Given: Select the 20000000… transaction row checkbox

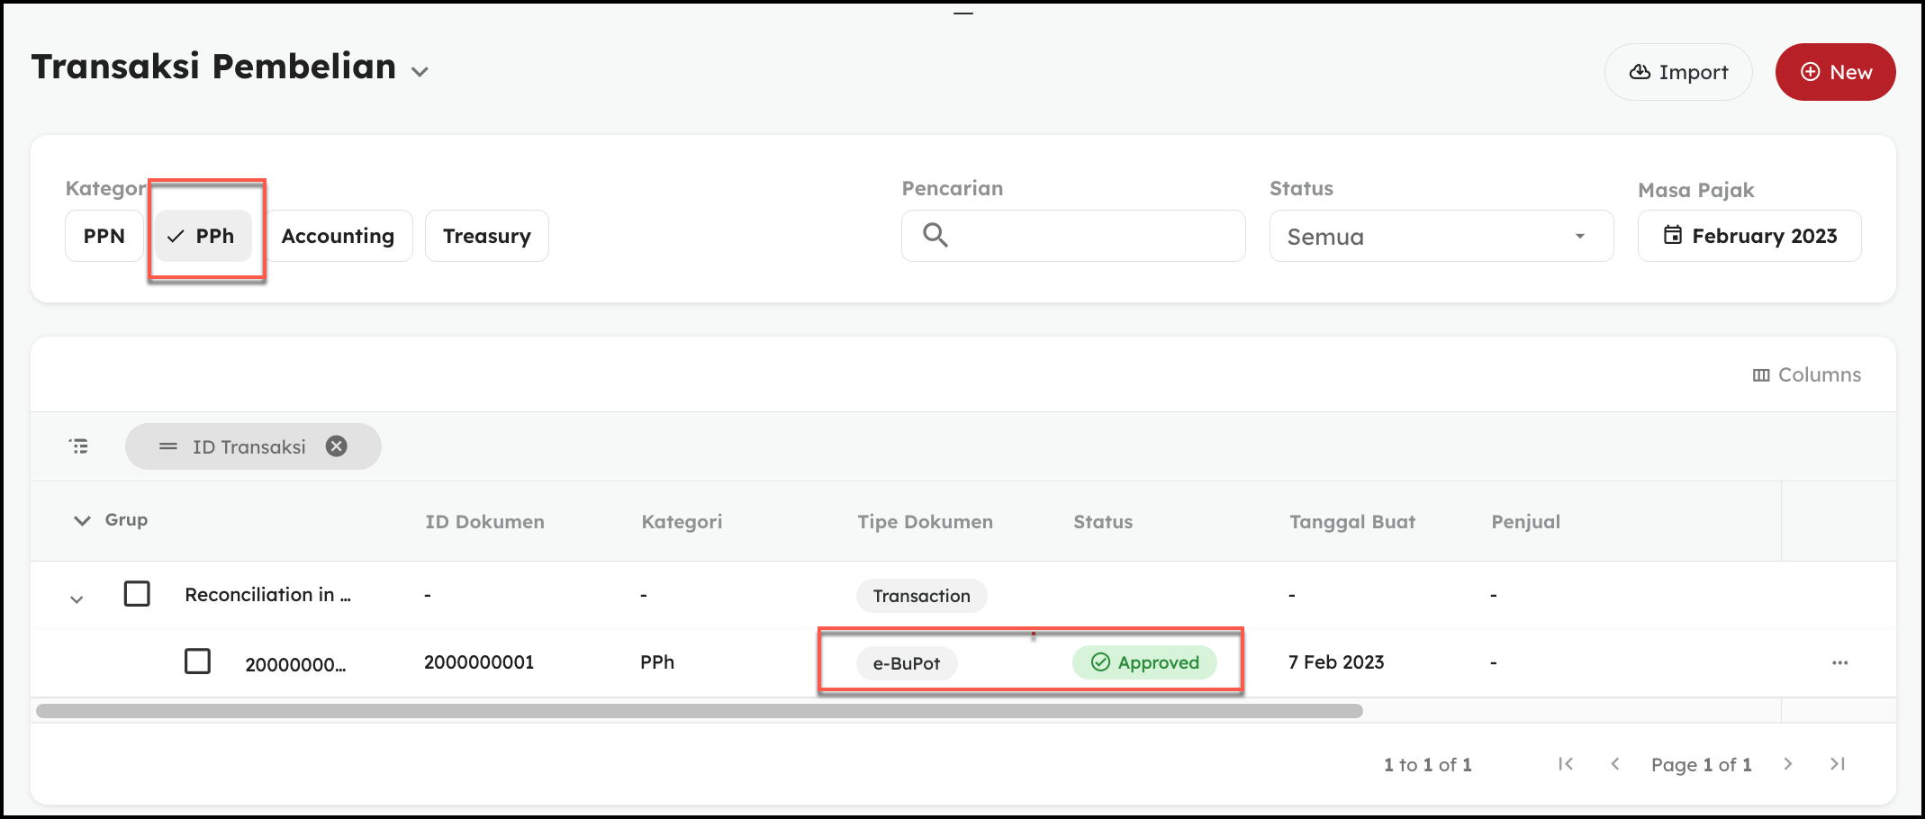Looking at the screenshot, I should pos(197,661).
